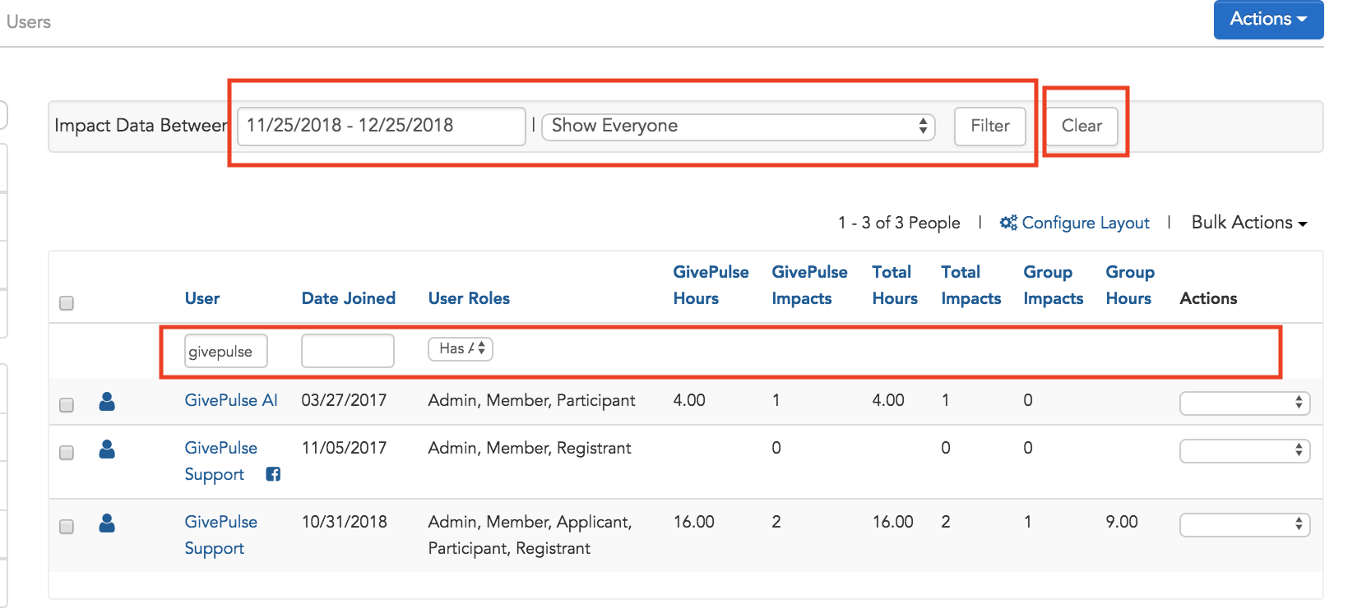This screenshot has width=1357, height=613.
Task: Sort by the Date Joined column
Action: [x=349, y=298]
